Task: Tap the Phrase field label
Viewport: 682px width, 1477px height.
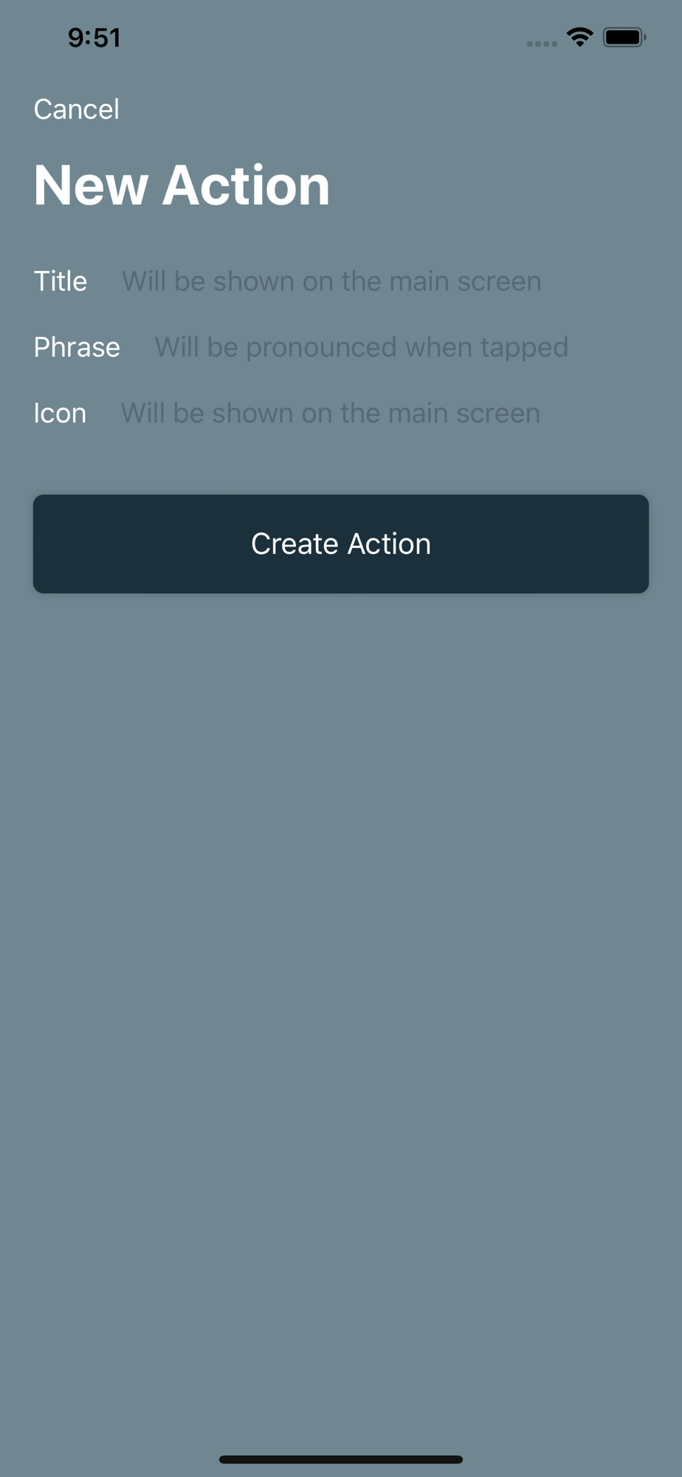Action: (77, 347)
